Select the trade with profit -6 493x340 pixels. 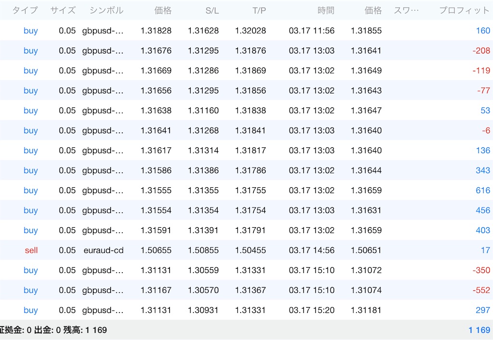246,130
